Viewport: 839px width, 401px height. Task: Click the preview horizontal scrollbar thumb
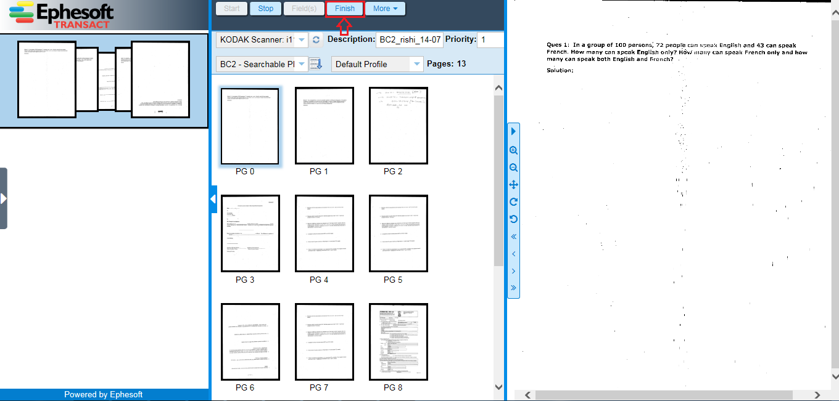coord(663,395)
